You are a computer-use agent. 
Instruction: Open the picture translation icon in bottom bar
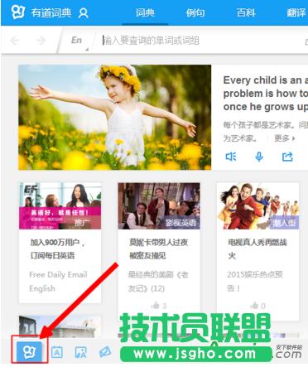coord(81,352)
